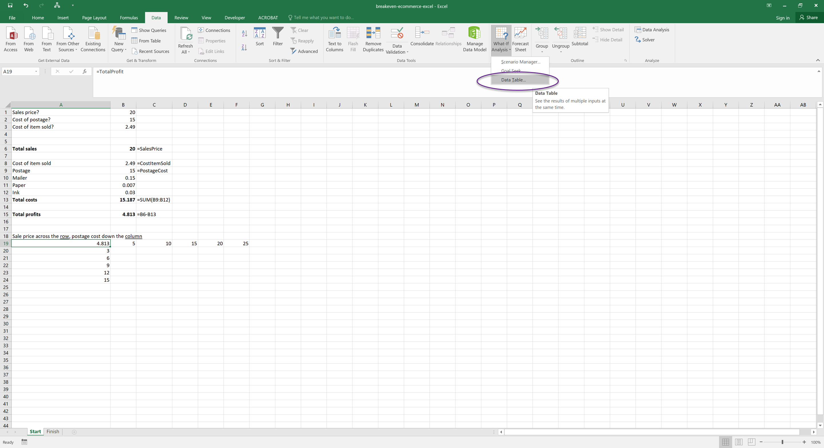824x448 pixels.
Task: Expand the Name Box dropdown
Action: (x=36, y=71)
